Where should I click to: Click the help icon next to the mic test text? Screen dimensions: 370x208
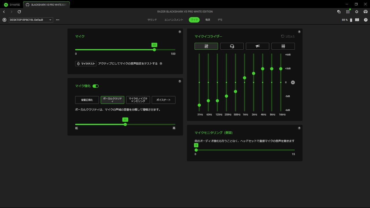tap(161, 64)
